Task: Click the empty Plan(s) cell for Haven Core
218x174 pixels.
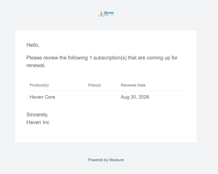Action: (103, 97)
